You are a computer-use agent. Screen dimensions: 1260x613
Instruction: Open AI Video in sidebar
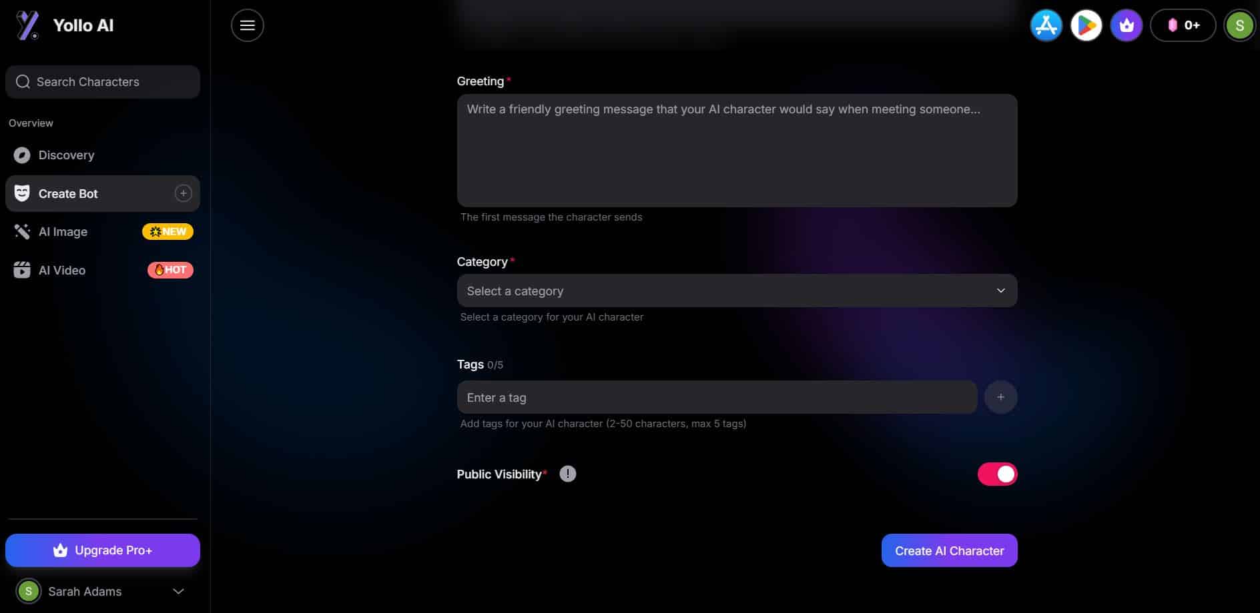tap(103, 270)
